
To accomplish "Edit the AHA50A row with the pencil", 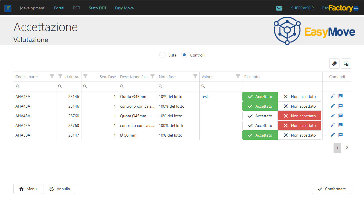I will tap(333, 135).
